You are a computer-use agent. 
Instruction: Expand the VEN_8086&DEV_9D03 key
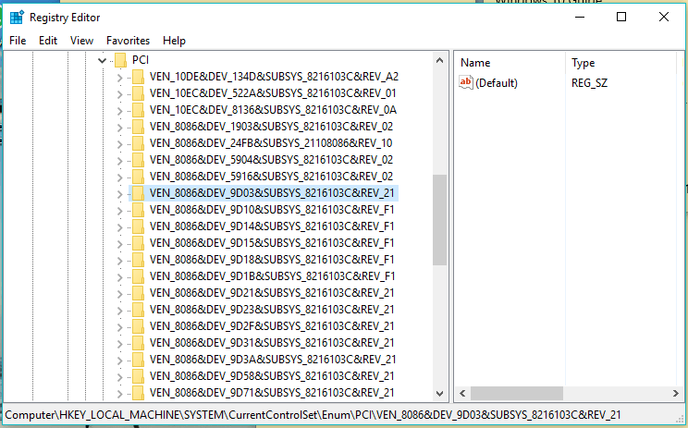tap(119, 193)
